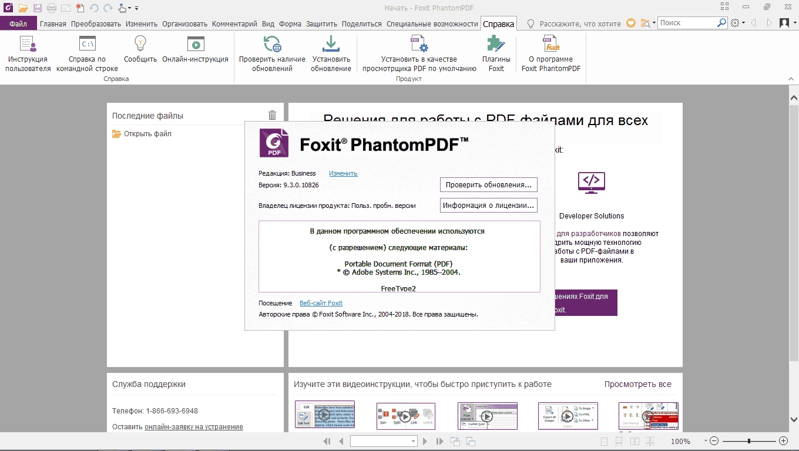Click the print icon in quick access toolbar

[x=52, y=8]
